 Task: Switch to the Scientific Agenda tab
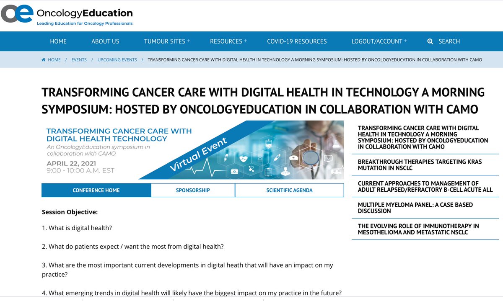pyautogui.click(x=289, y=190)
